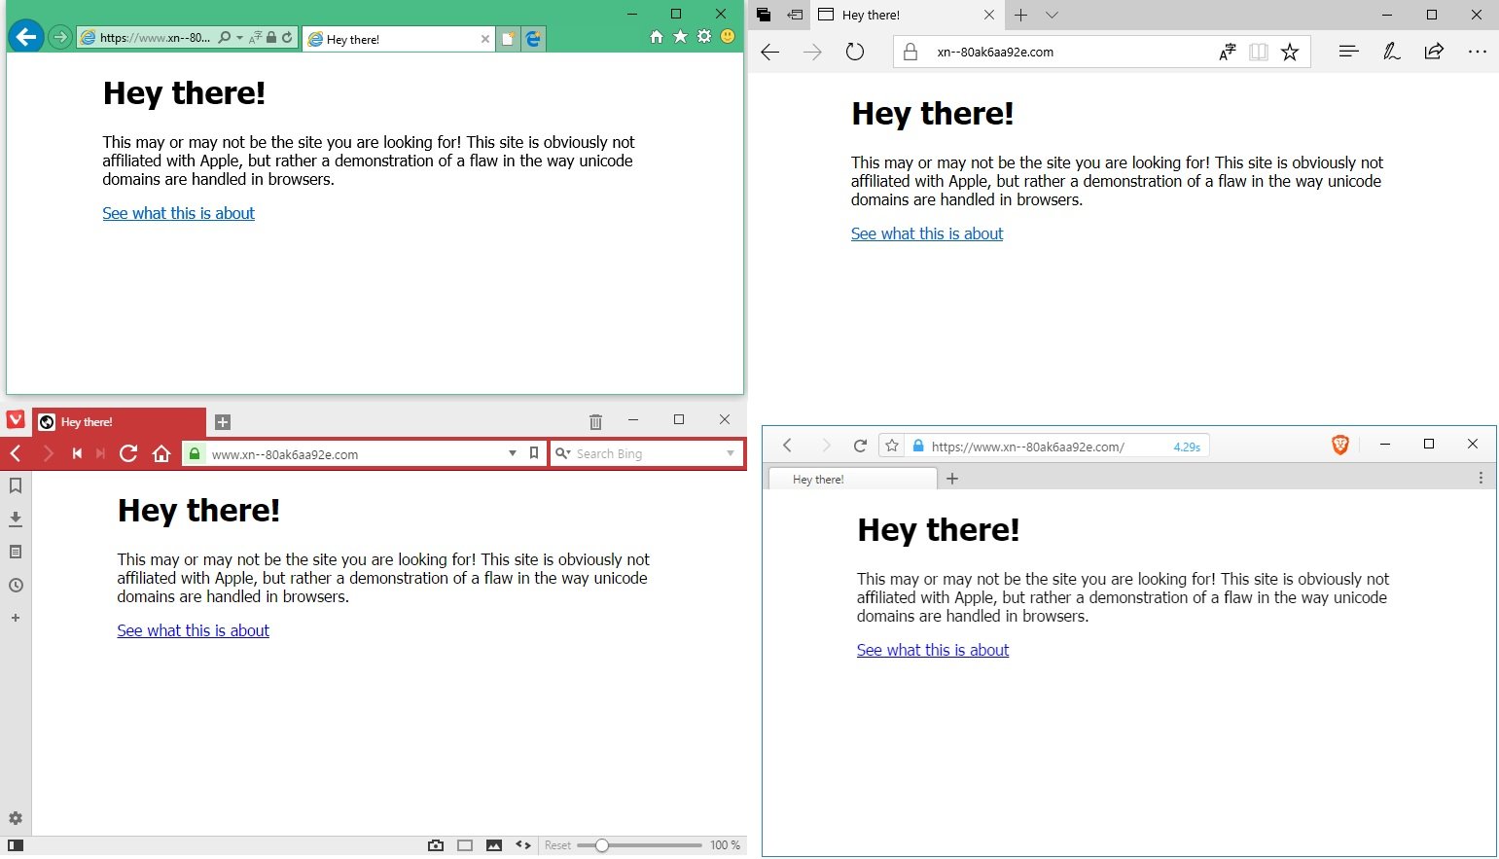Open Internet Explorer's home icon

click(657, 37)
